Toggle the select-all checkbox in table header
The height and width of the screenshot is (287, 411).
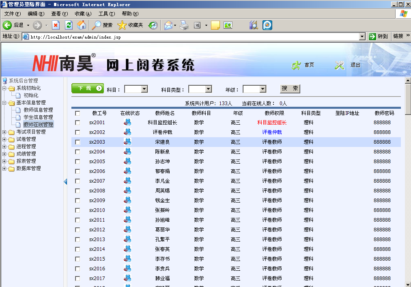[x=77, y=113]
